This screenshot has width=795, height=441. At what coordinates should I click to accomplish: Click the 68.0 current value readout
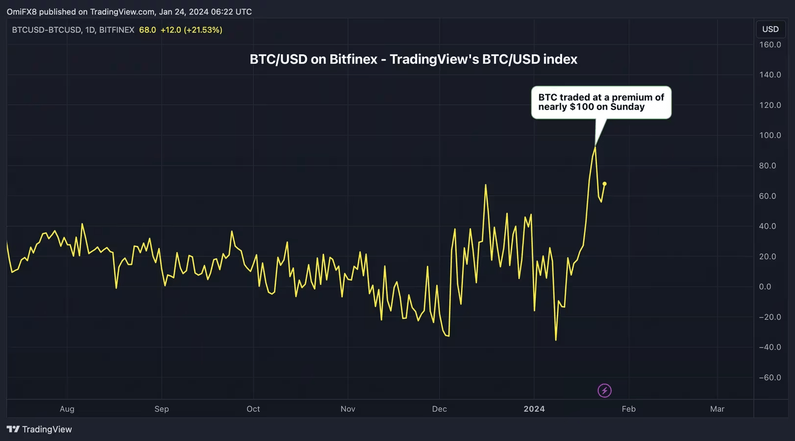tap(148, 30)
